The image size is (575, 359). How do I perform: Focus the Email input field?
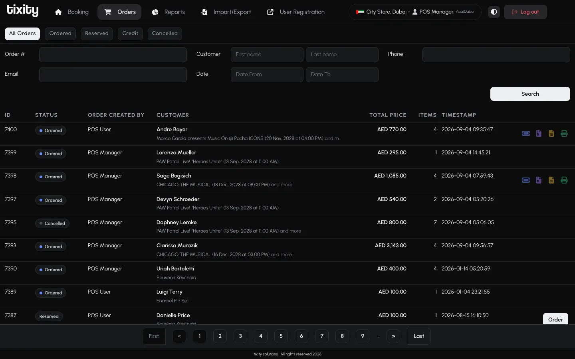tap(113, 75)
